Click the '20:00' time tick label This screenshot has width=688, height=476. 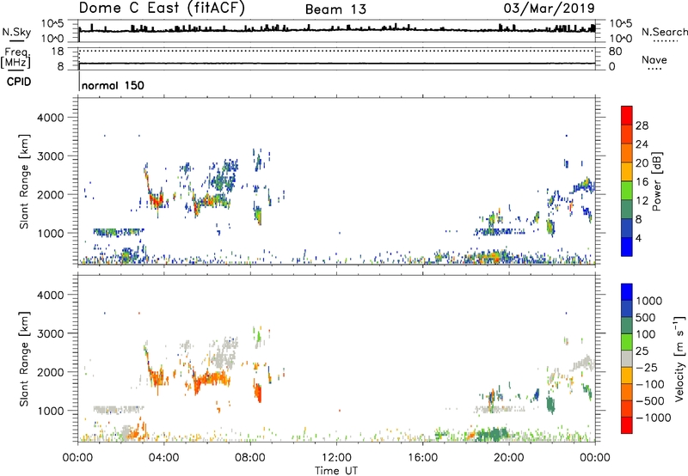[508, 458]
